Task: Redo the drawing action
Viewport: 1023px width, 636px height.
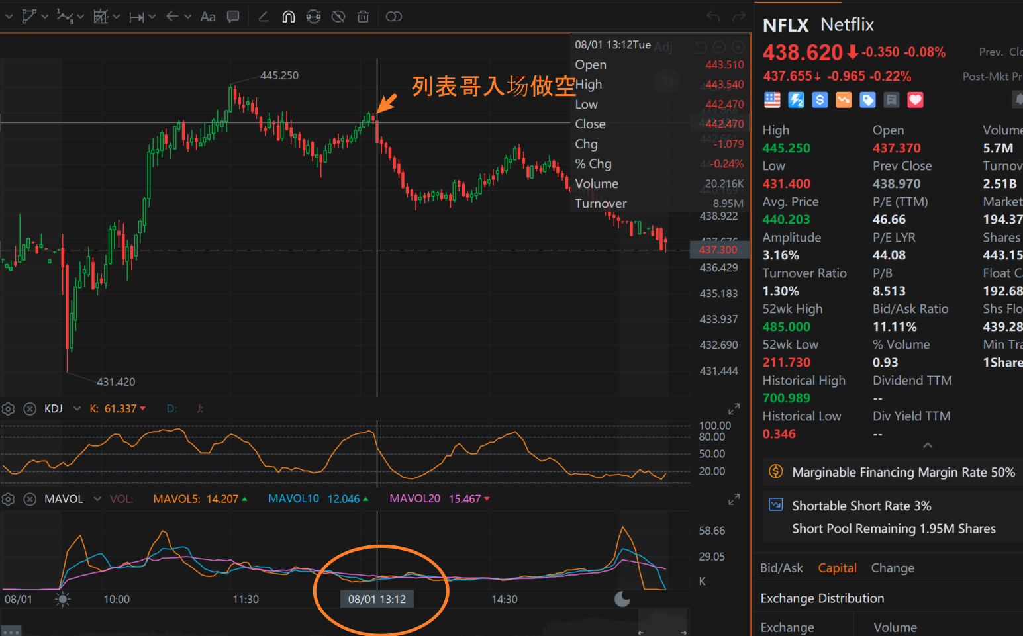Action: tap(740, 17)
